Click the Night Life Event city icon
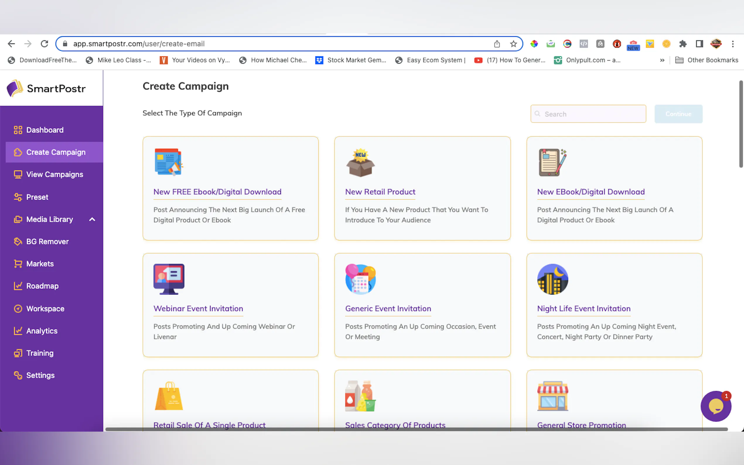 pos(552,279)
